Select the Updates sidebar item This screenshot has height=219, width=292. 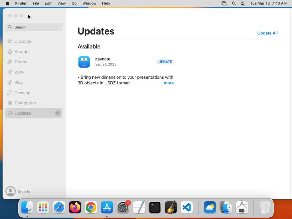click(x=34, y=113)
